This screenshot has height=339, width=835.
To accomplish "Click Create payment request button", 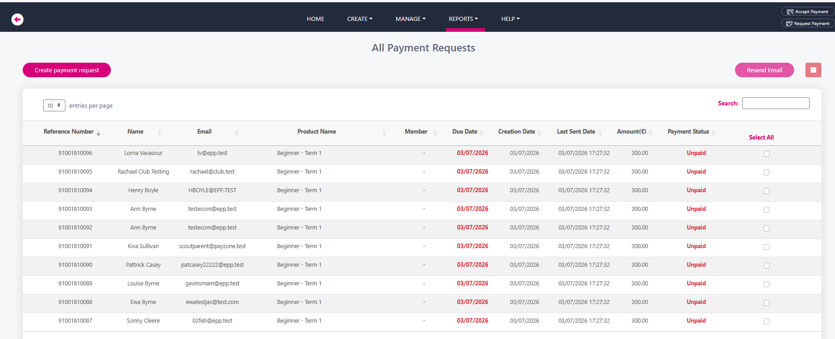I will (x=67, y=70).
